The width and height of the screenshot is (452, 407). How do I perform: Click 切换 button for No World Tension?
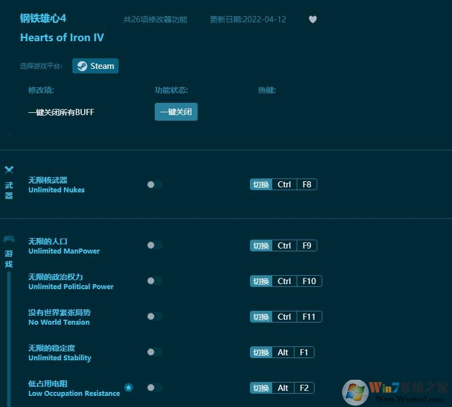261,317
